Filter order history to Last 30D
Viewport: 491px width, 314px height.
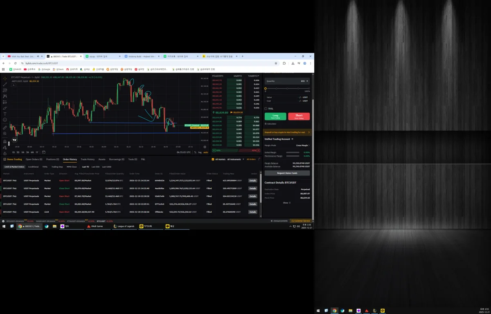[x=95, y=167]
